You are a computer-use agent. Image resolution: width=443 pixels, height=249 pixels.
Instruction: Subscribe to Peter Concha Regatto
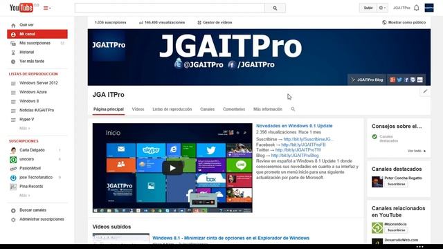[x=396, y=184]
